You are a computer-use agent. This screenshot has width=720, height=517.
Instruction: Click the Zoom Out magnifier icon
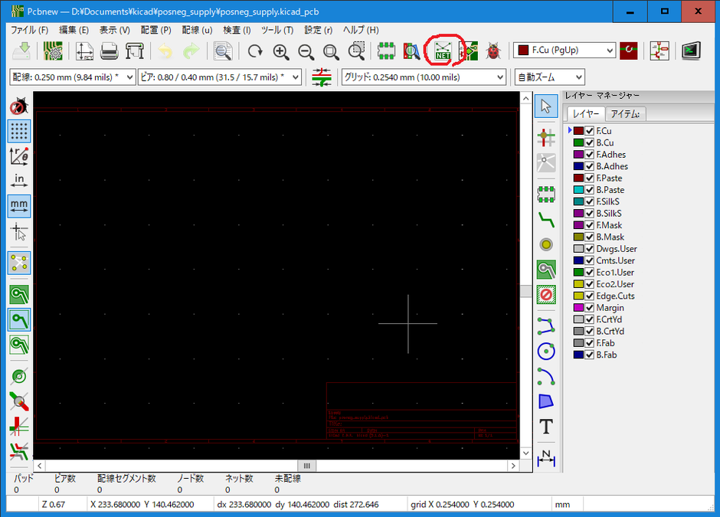(306, 51)
